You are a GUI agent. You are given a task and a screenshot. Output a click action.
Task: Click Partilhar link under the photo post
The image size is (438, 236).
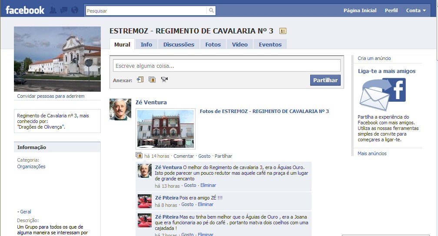(x=223, y=156)
